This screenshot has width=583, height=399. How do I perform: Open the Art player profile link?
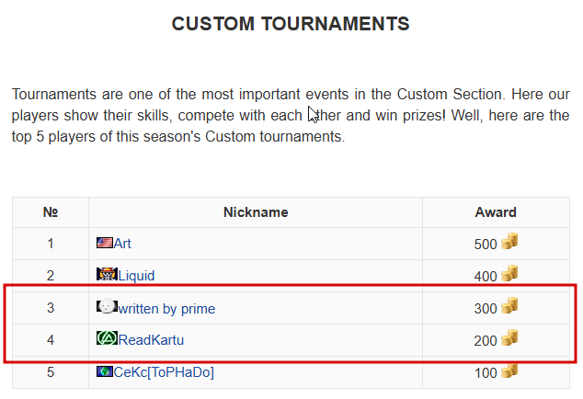[122, 244]
